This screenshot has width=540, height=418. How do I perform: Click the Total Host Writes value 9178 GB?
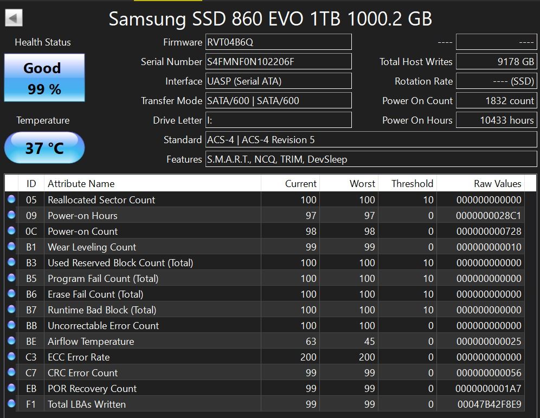(496, 62)
